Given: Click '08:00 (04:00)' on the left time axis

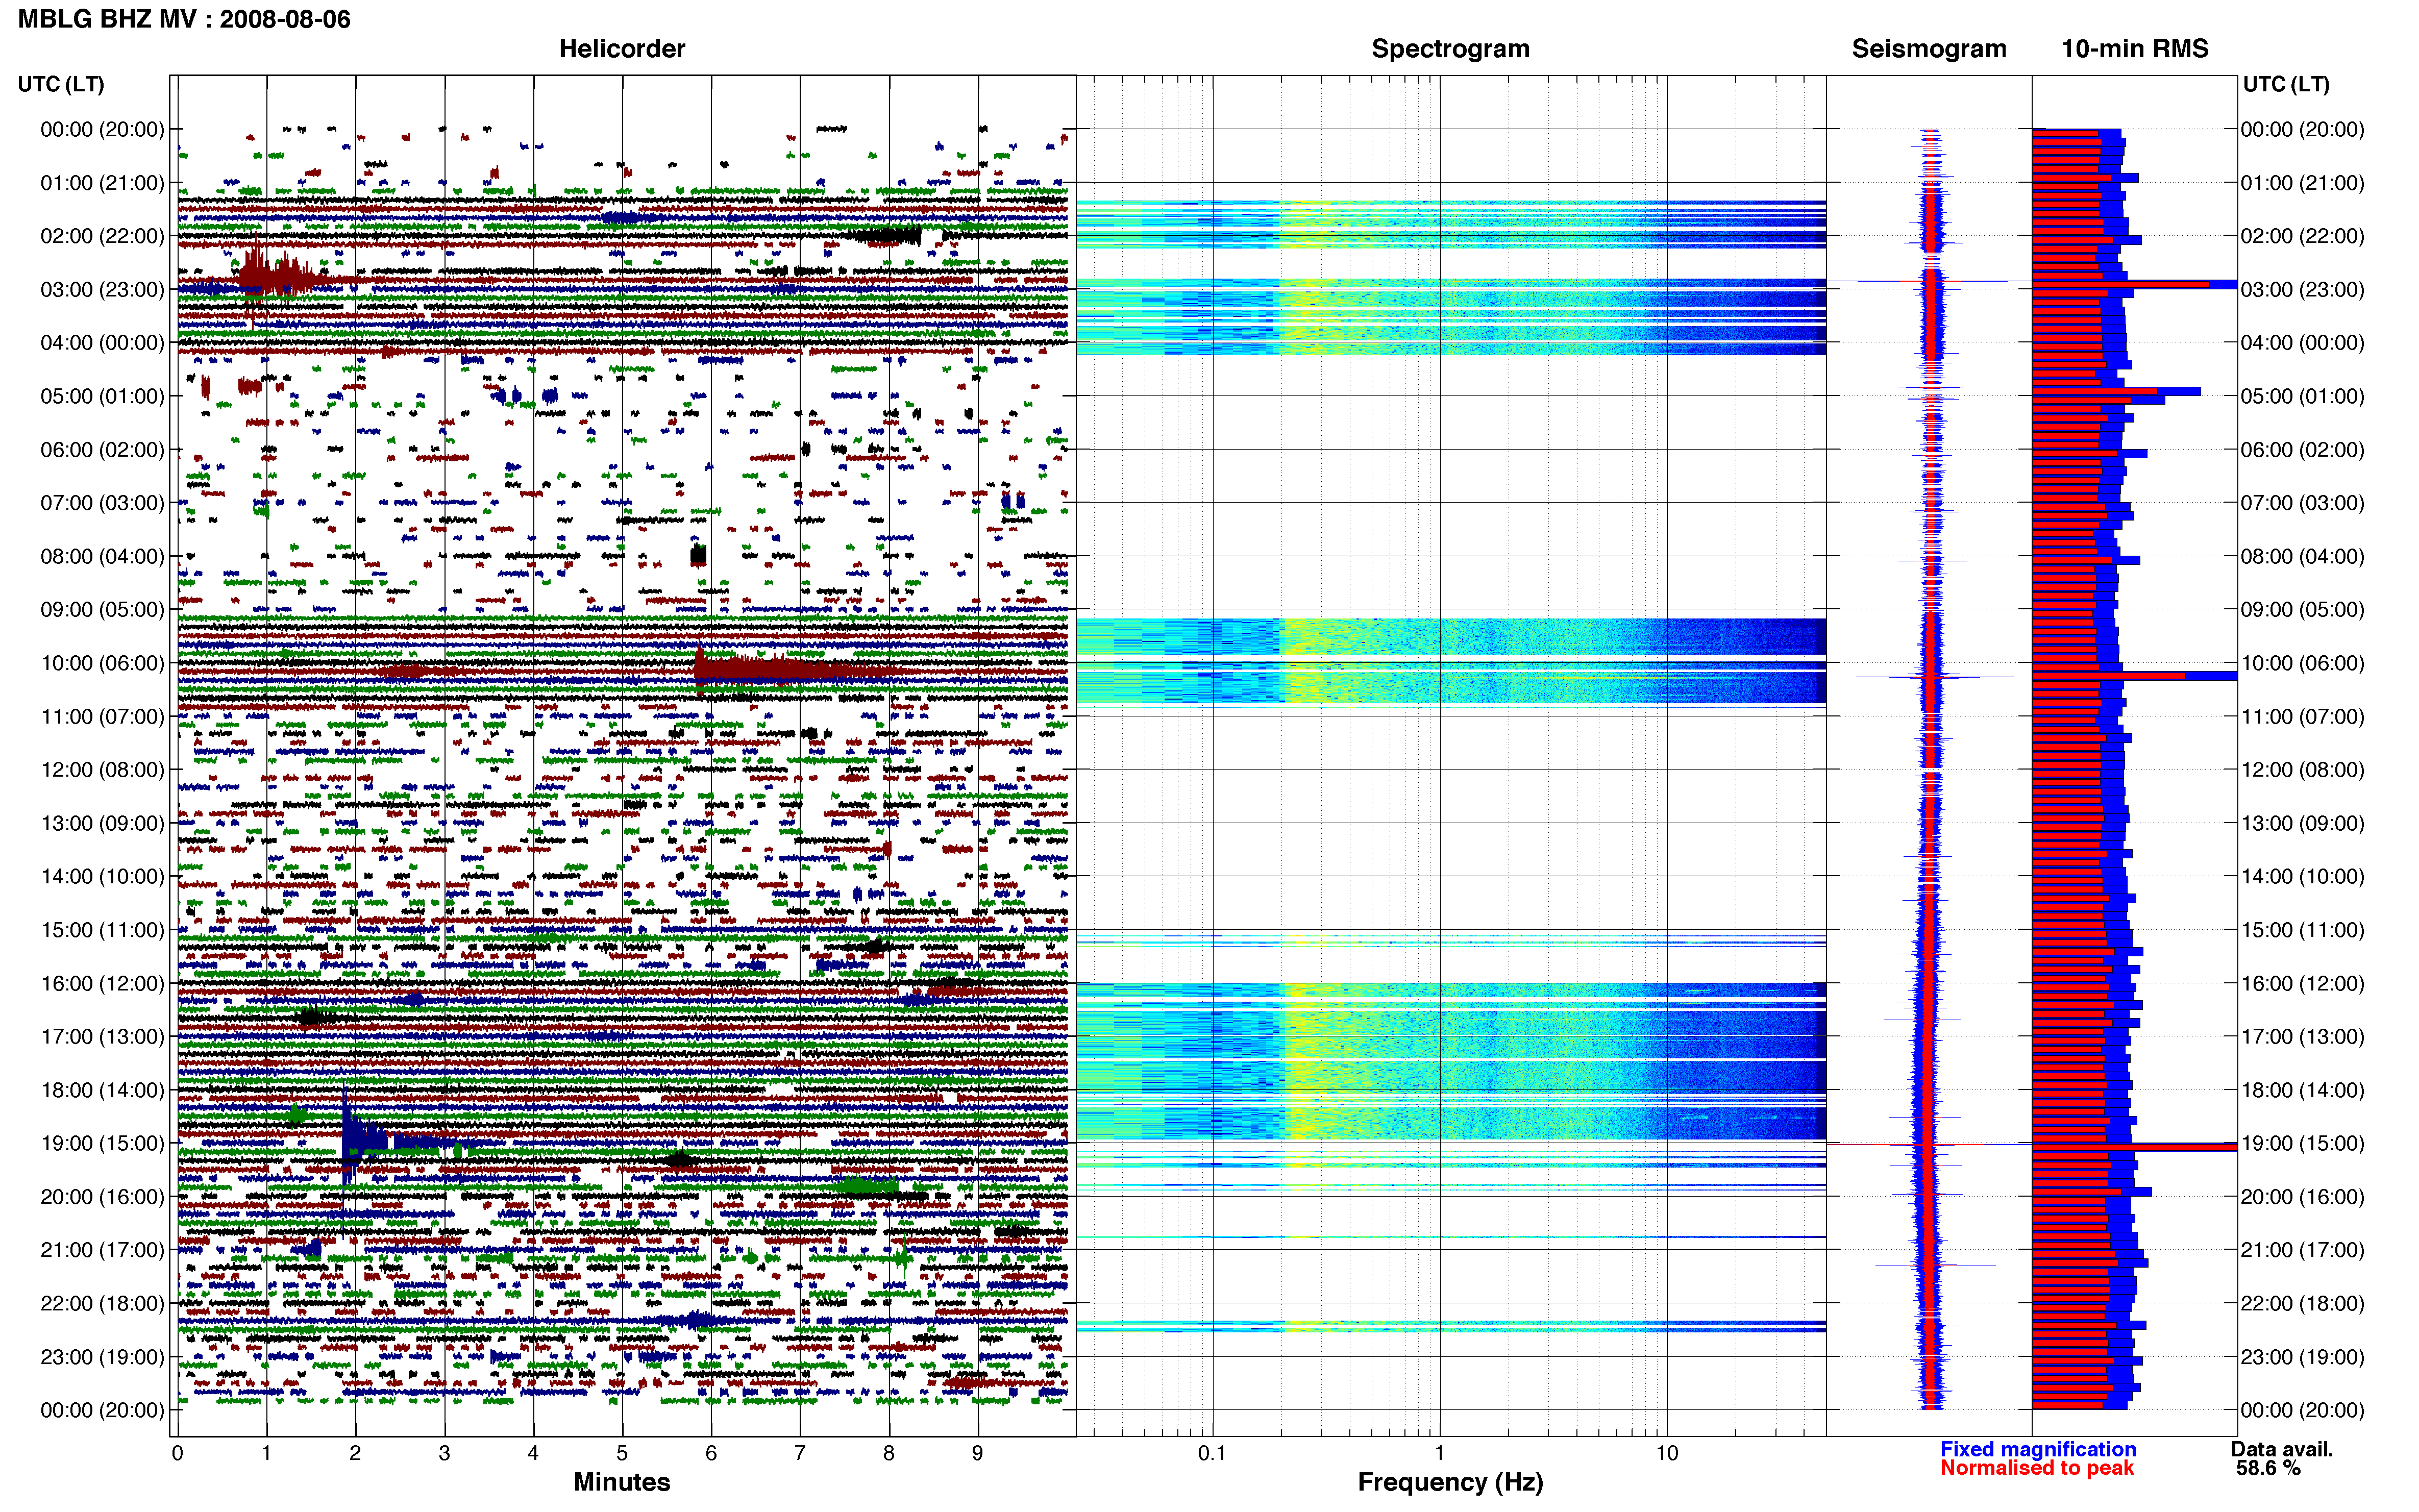Looking at the screenshot, I should pyautogui.click(x=102, y=556).
